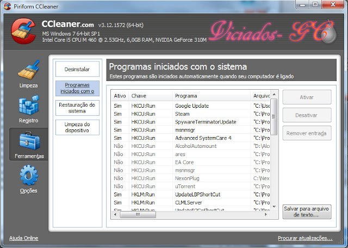
Task: Click the Não cell of uTorrent row
Action: tap(119, 187)
